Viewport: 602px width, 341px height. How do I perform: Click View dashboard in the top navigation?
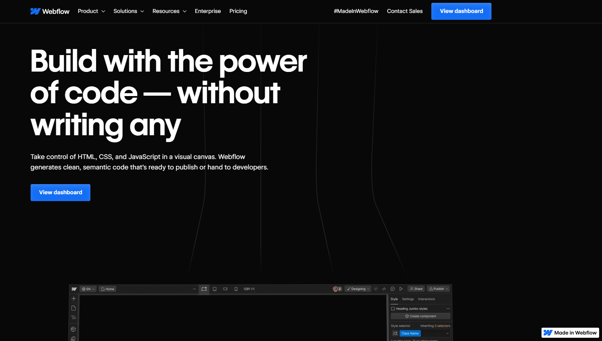(x=461, y=11)
